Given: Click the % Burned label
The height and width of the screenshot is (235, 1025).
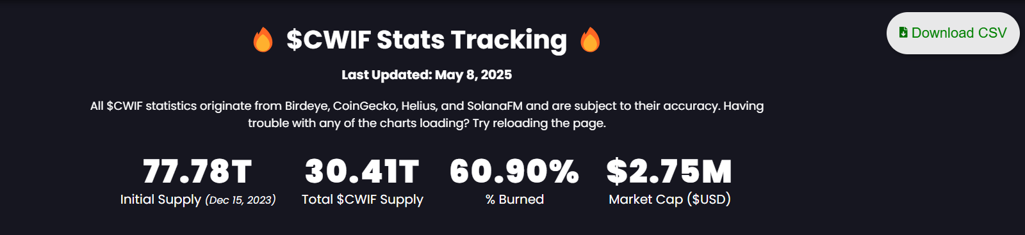Looking at the screenshot, I should tap(514, 199).
